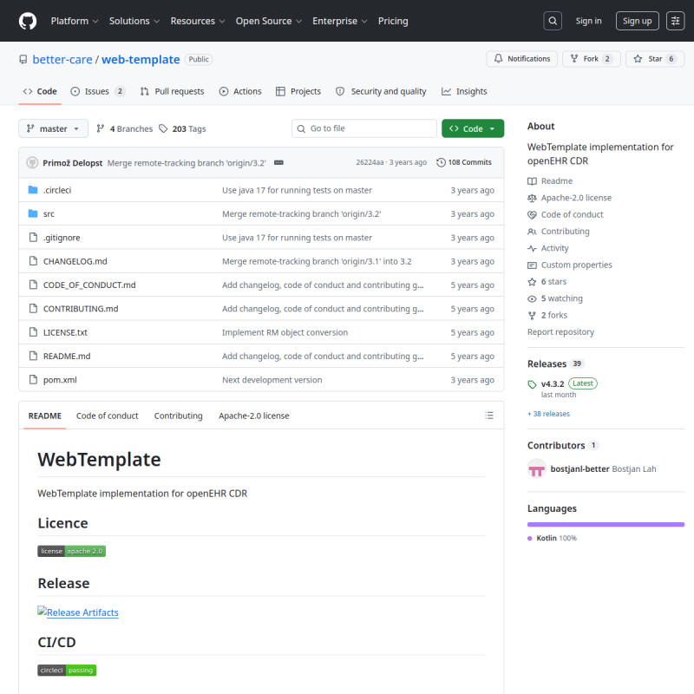Open the Projects tab
The image size is (694, 694).
click(x=298, y=91)
